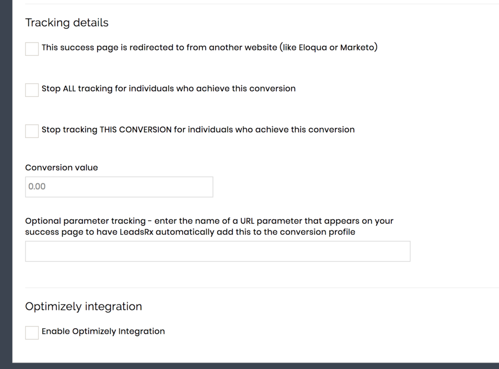Toggle the Enable Optimizely Integration checkbox

coord(32,333)
